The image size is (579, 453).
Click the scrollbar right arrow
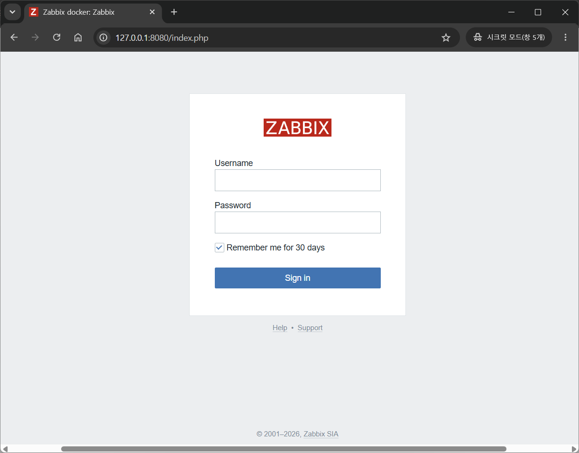(x=574, y=449)
